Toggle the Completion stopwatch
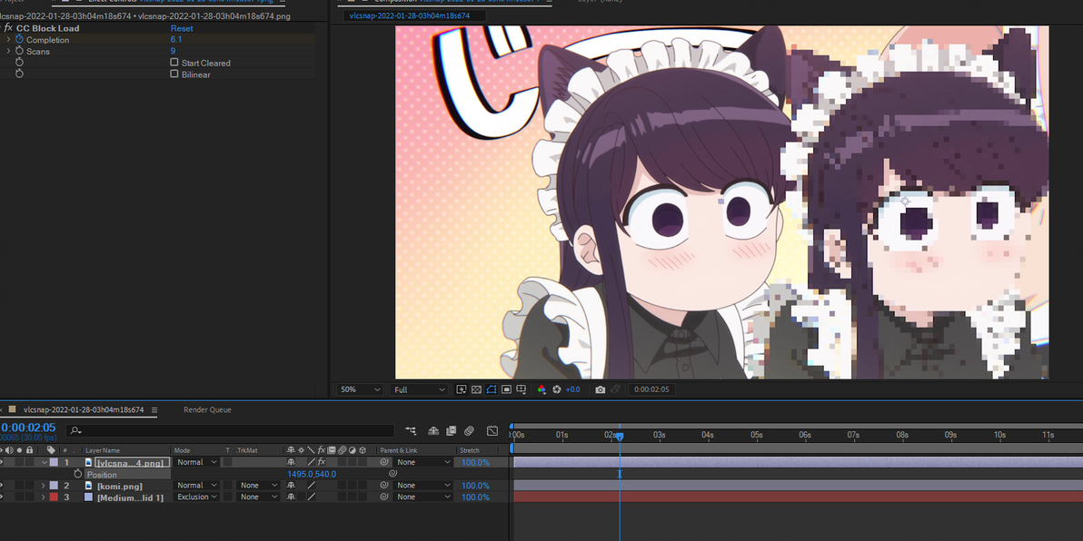 [x=19, y=39]
